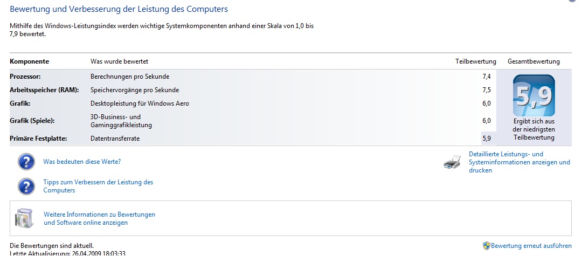Click the blue 5,9 Gesamtbewertung badge
The height and width of the screenshot is (256, 582).
point(533,96)
